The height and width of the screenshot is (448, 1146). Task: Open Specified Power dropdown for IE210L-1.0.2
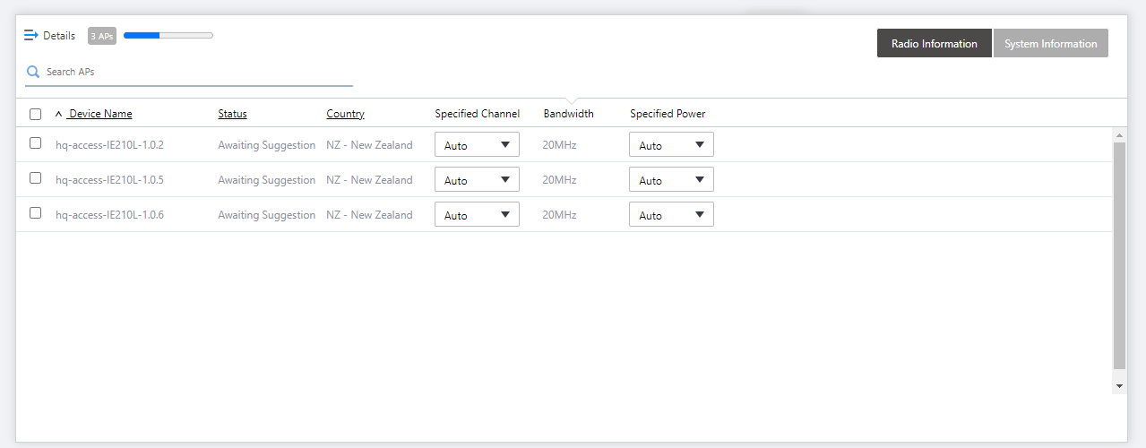671,145
